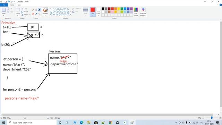Click the Save icon in title bar
The width and height of the screenshot is (222, 125).
[6, 1]
